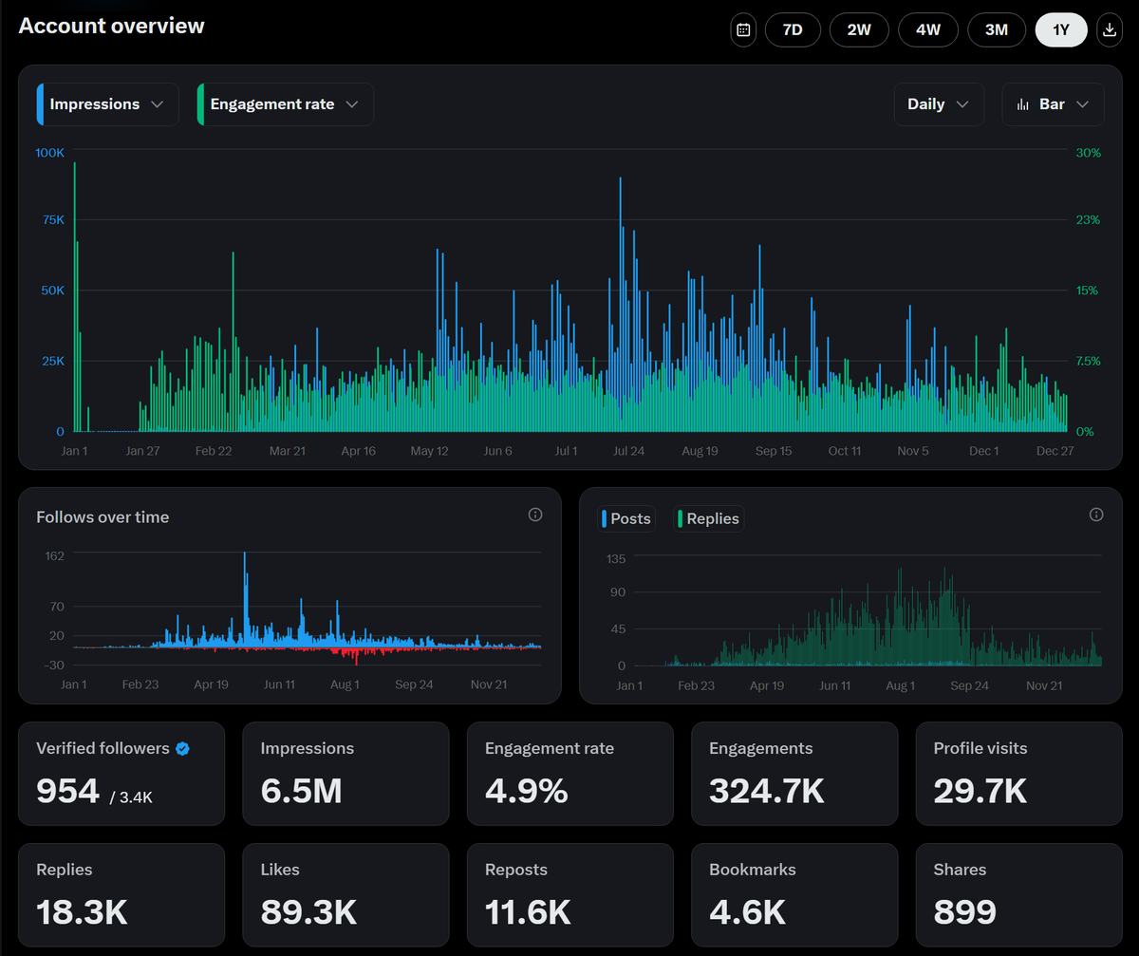Toggle the Posts series legend
This screenshot has height=956, width=1139.
click(626, 518)
